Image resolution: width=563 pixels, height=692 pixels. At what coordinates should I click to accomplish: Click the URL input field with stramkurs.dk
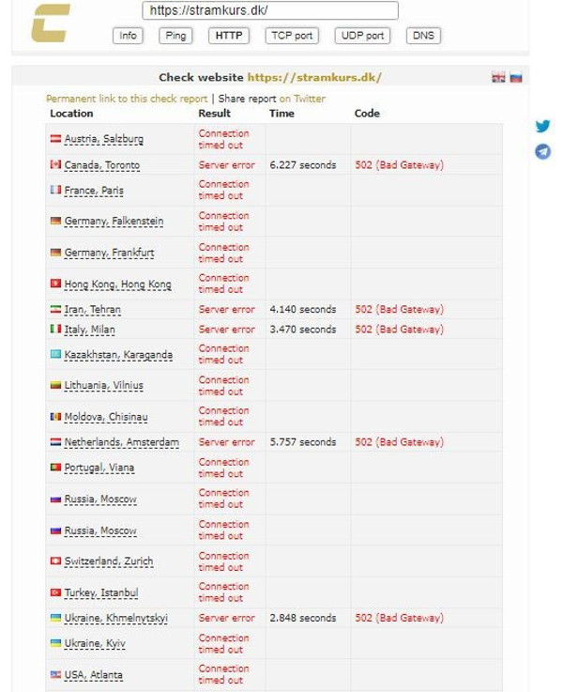tap(270, 11)
